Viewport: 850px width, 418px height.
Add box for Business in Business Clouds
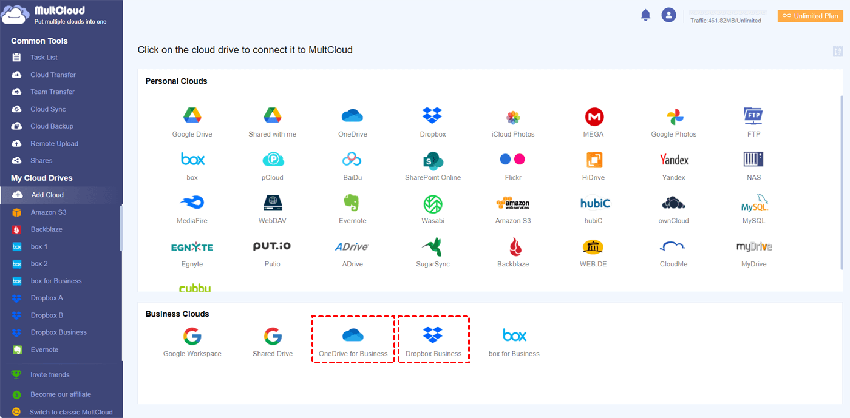(514, 343)
